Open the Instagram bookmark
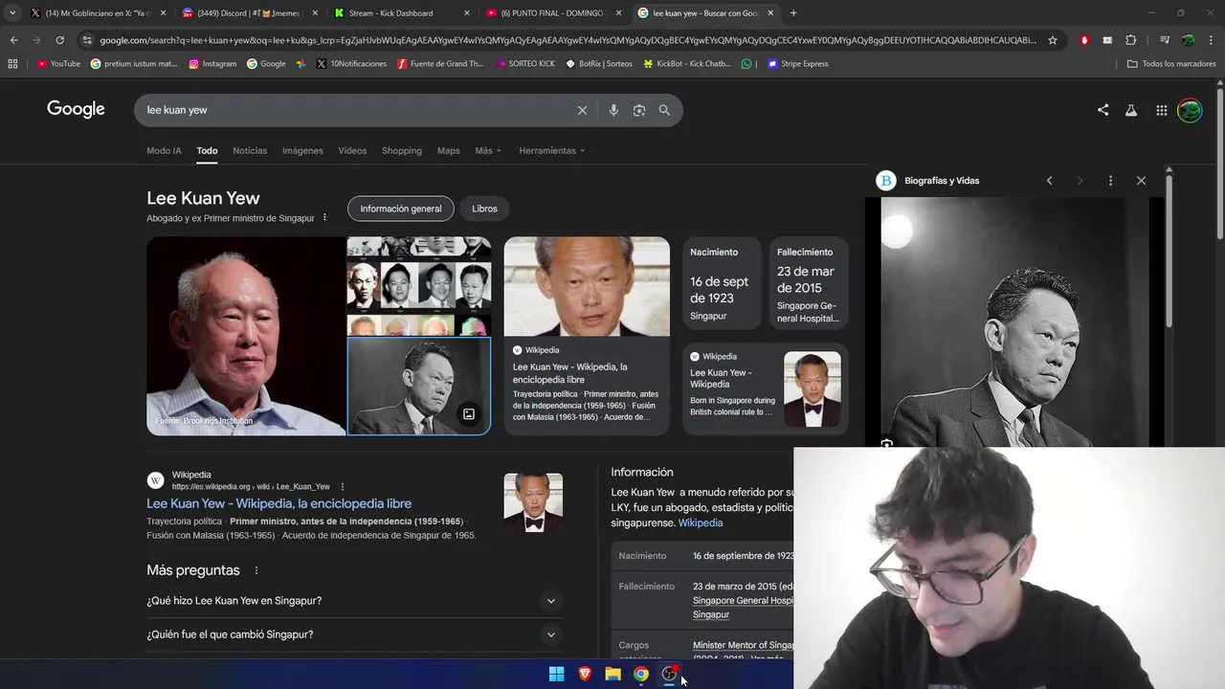Screen dimensions: 1225x689 click(212, 64)
